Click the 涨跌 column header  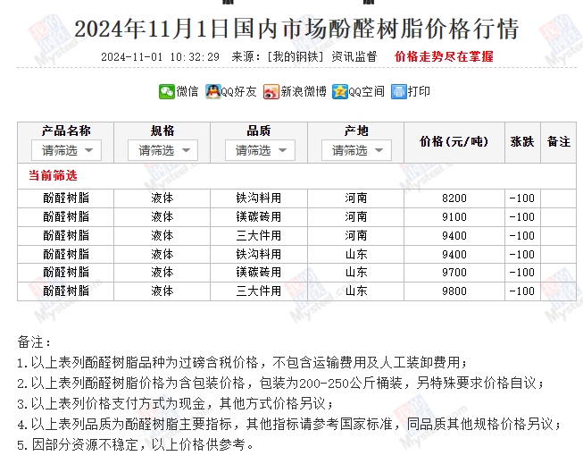tap(521, 141)
